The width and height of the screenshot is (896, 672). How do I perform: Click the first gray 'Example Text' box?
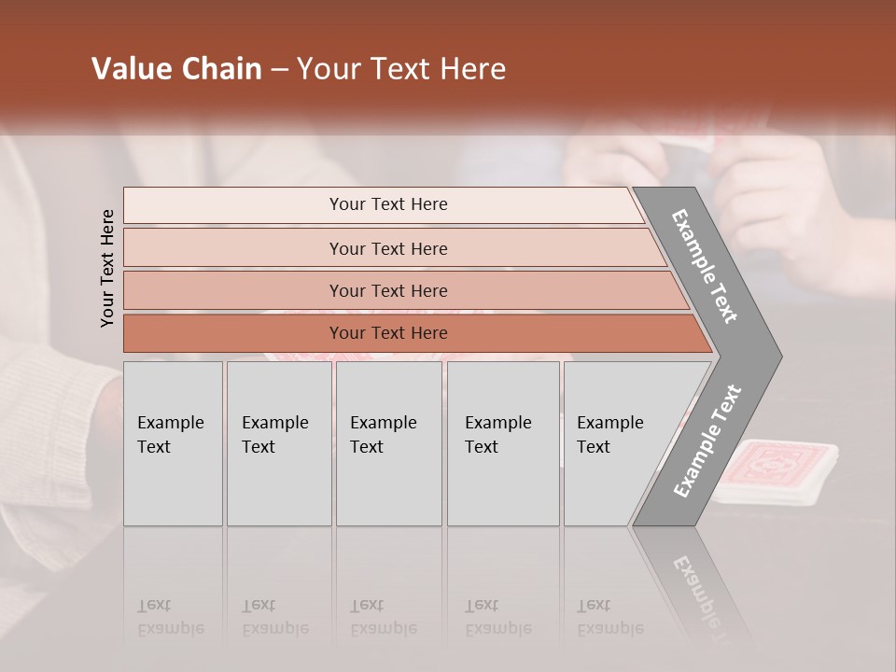tap(173, 443)
